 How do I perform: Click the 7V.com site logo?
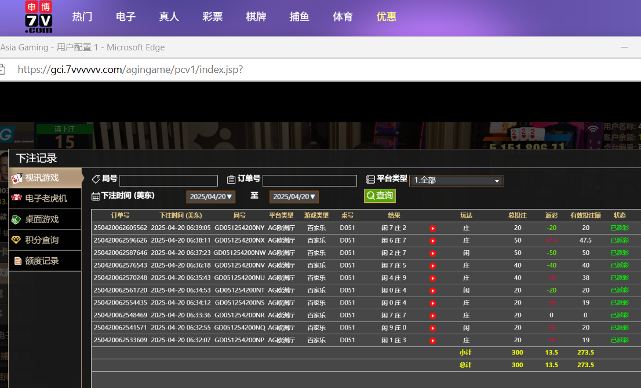pos(39,17)
